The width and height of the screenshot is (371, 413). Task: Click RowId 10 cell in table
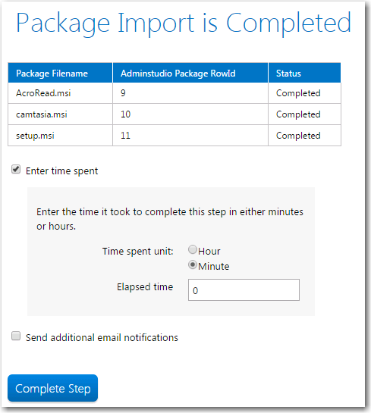190,114
